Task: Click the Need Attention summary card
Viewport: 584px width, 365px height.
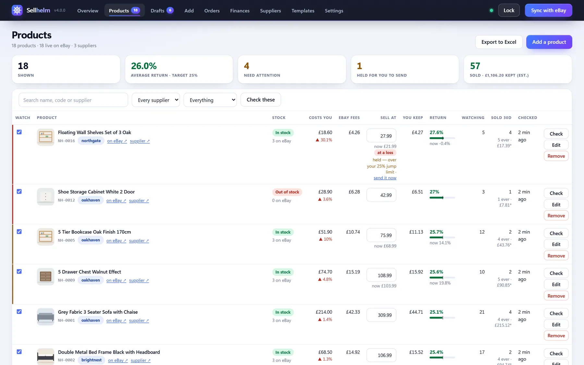Action: [x=292, y=69]
